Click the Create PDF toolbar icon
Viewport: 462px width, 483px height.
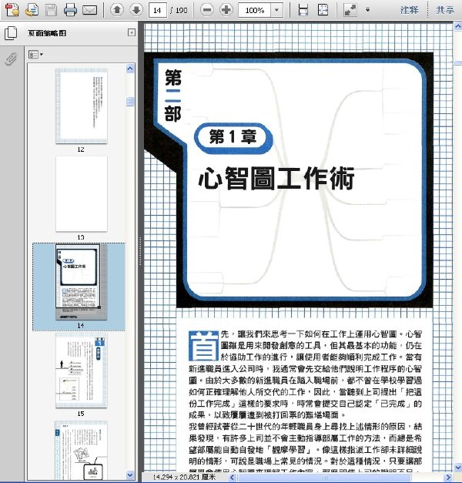pyautogui.click(x=12, y=10)
